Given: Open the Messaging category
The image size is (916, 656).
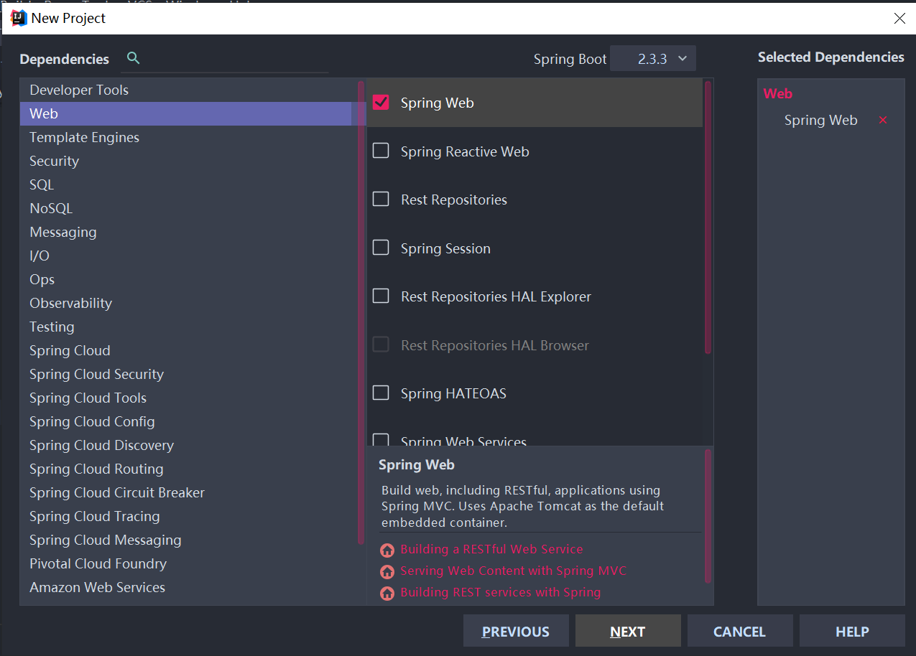Looking at the screenshot, I should (189, 232).
